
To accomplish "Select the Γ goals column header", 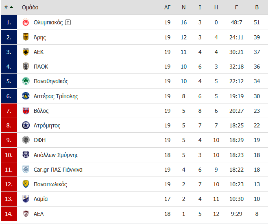I will tap(236, 7).
